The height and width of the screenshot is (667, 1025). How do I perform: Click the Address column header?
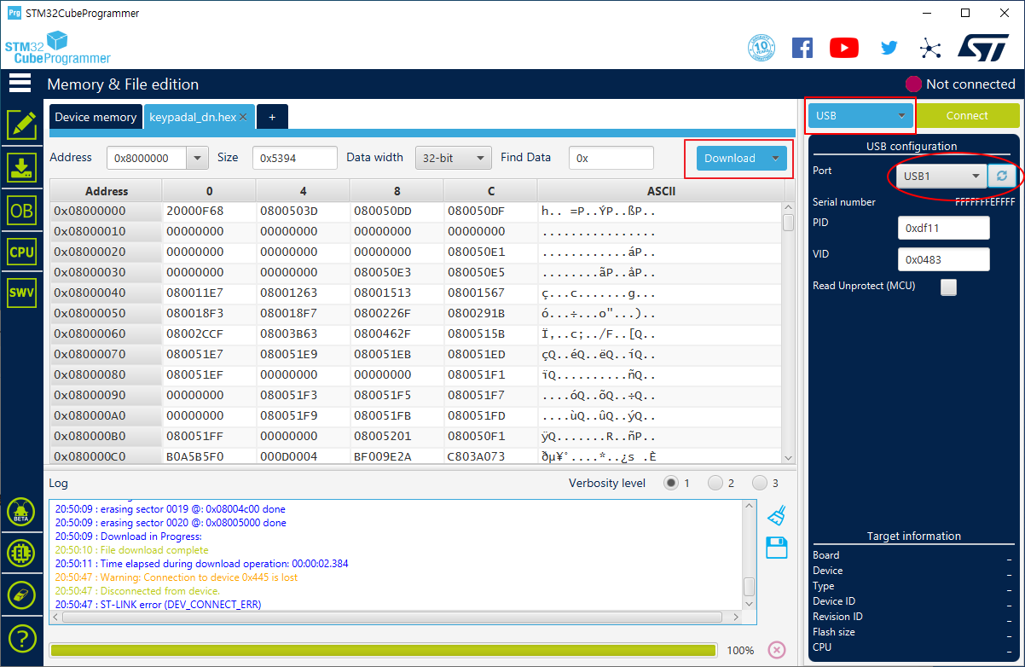click(107, 191)
